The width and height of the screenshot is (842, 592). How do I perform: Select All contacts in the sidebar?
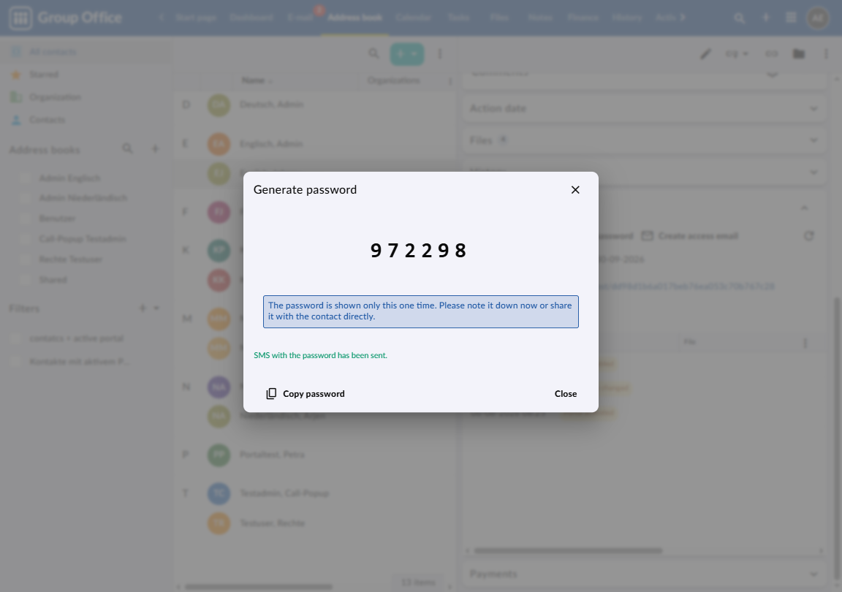pos(86,52)
